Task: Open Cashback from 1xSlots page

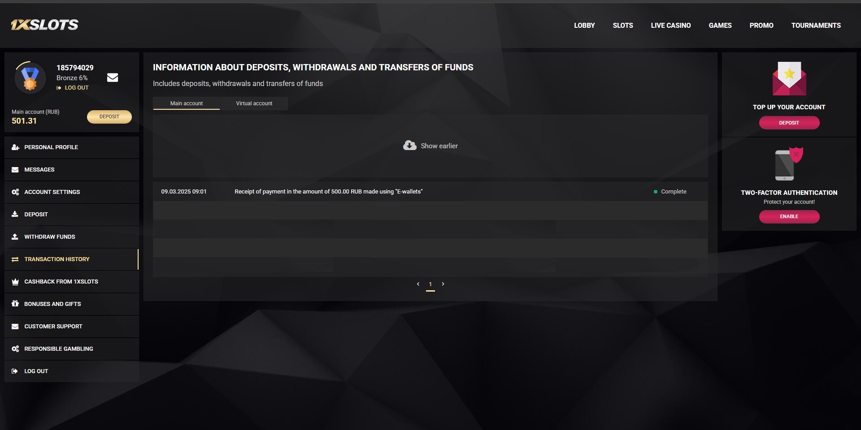Action: (72, 282)
